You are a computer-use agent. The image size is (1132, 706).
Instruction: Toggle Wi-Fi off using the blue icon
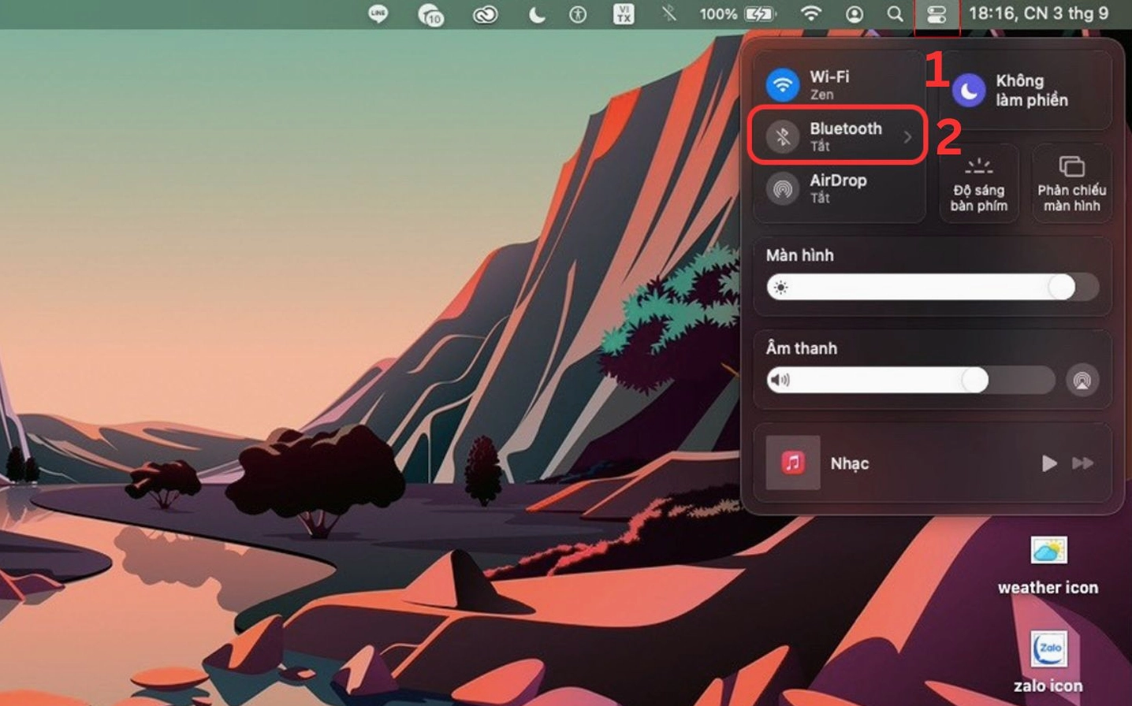pos(783,84)
